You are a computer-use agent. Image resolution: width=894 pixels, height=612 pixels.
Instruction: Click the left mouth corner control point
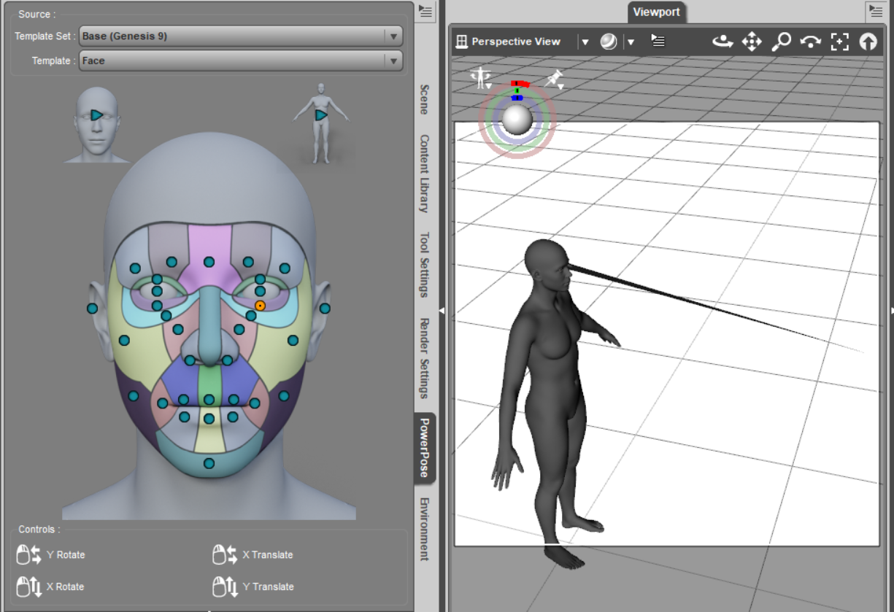click(162, 403)
